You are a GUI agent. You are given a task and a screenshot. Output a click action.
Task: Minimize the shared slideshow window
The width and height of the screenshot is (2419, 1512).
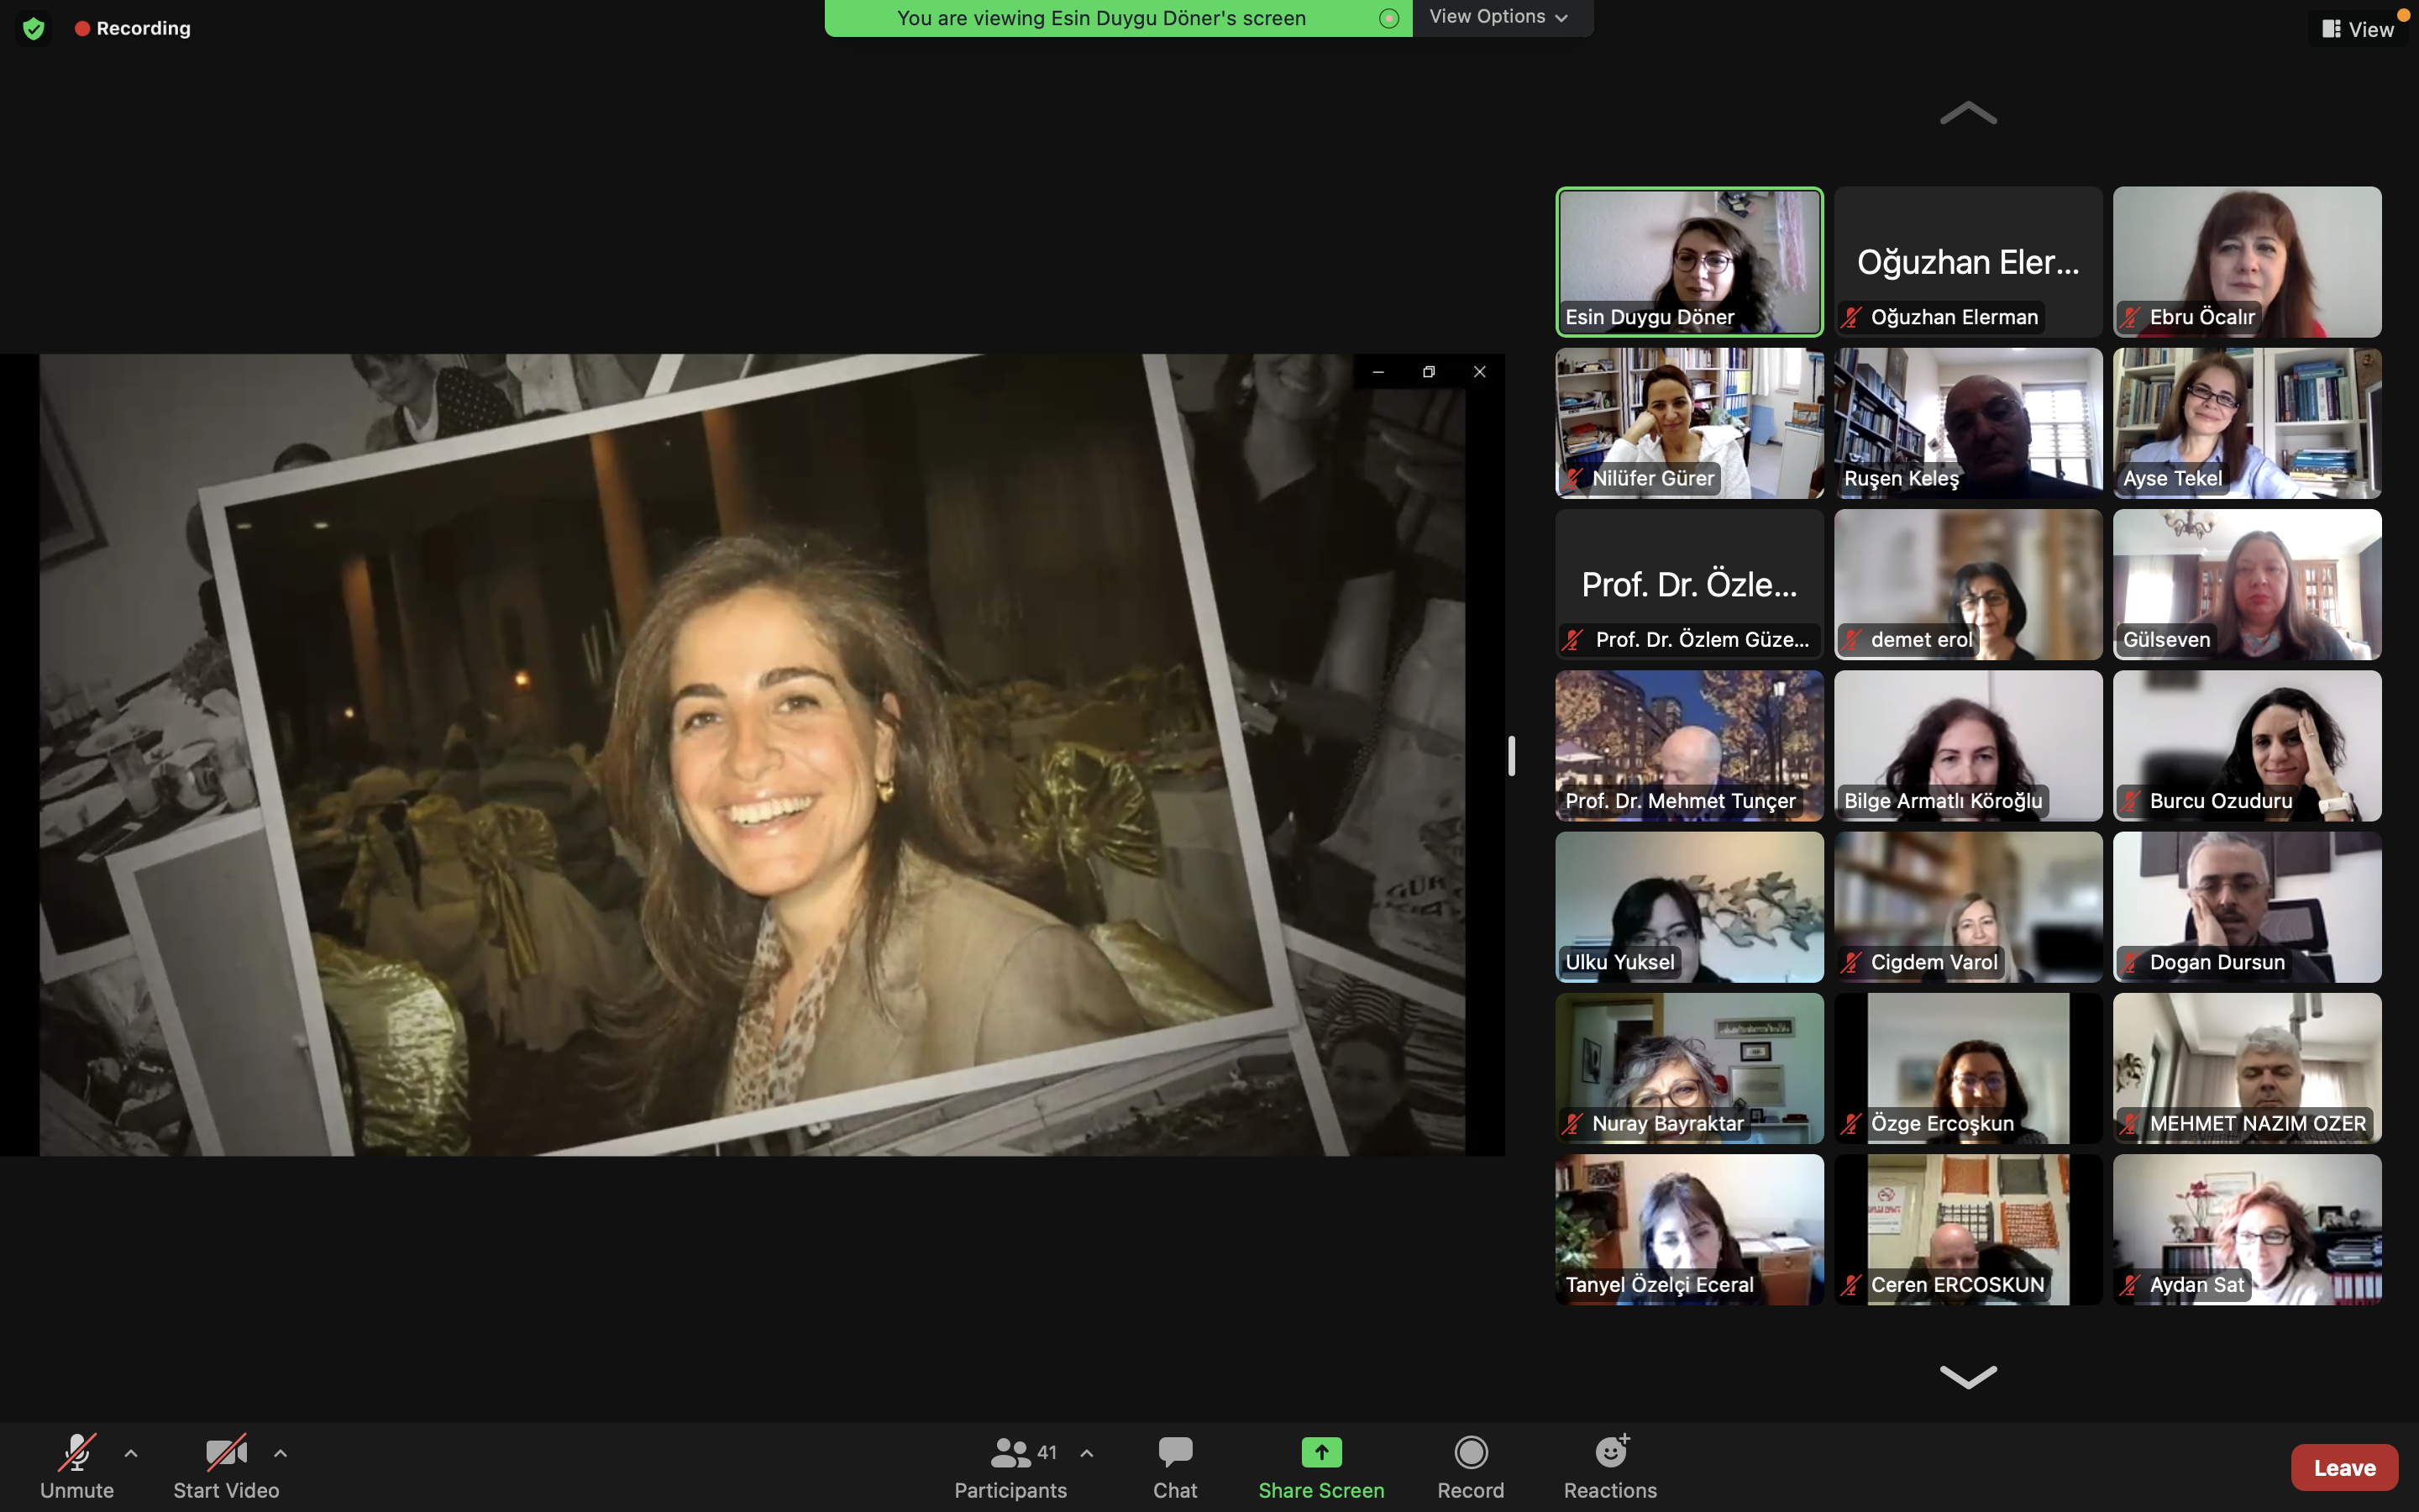[1378, 372]
